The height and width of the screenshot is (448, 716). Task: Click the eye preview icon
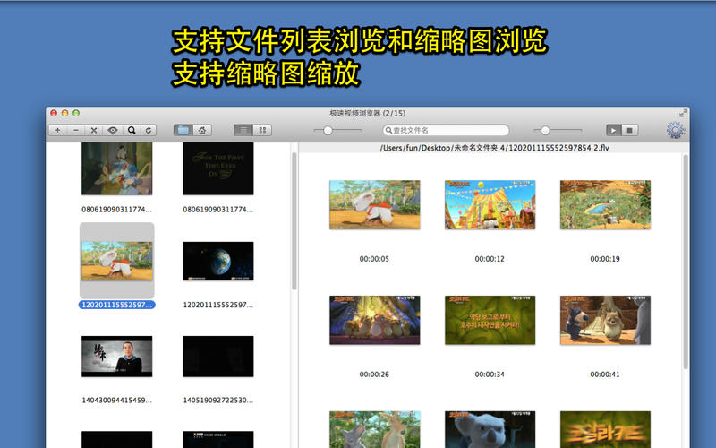pos(113,130)
